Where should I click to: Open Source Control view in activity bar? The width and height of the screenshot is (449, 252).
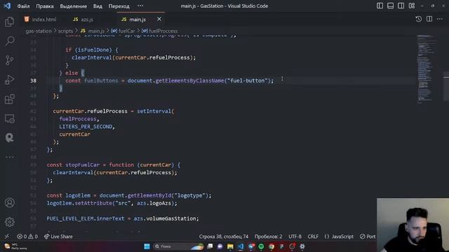[x=9, y=60]
